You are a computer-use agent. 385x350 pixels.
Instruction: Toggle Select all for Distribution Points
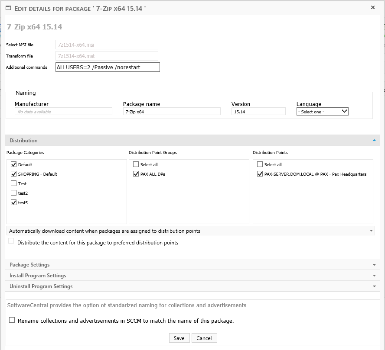260,164
